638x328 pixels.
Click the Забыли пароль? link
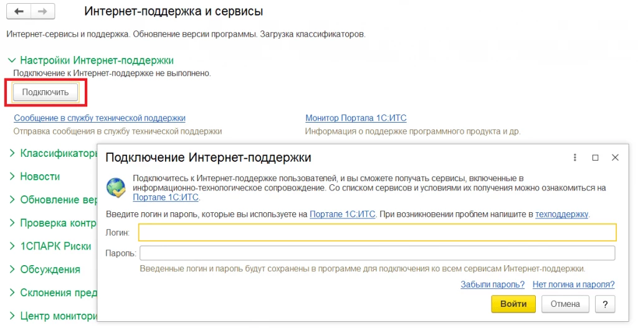(492, 284)
